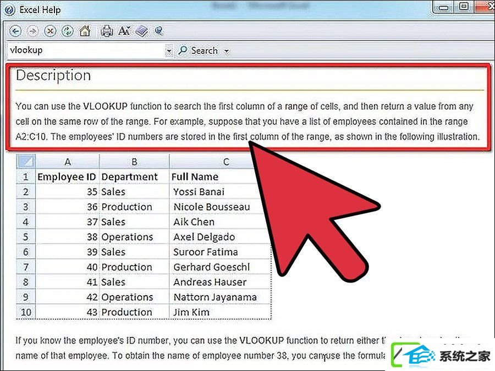Click Employee ID value 43

click(67, 312)
